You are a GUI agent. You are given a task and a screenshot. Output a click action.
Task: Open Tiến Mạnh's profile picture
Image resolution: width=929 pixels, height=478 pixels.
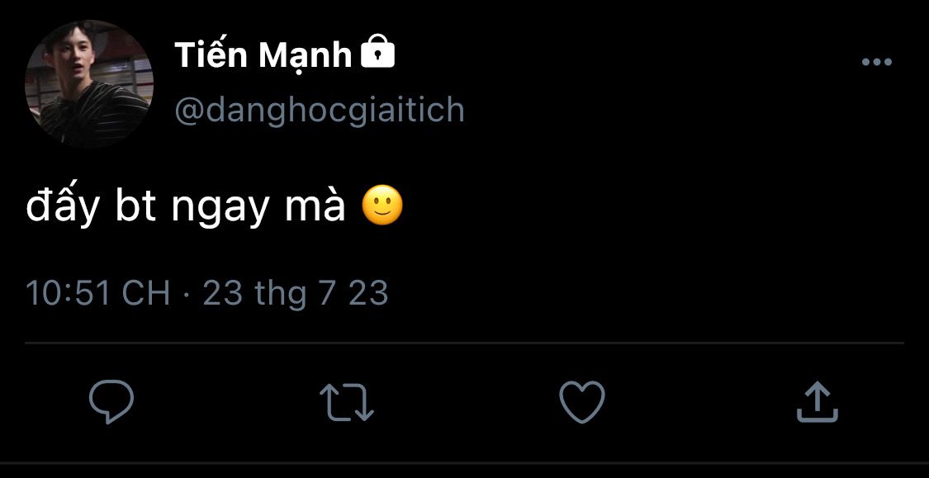[x=89, y=84]
